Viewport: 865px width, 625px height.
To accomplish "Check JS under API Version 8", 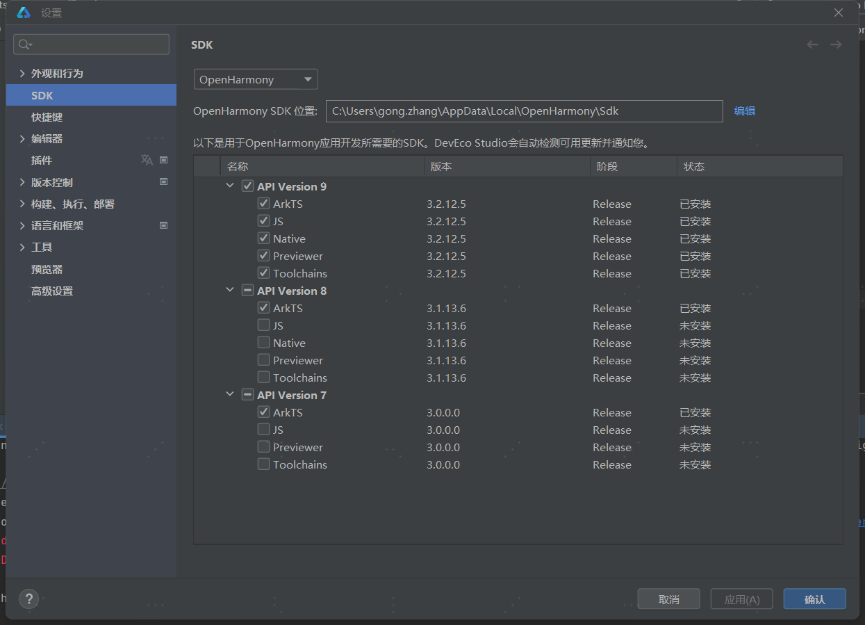I will point(263,325).
